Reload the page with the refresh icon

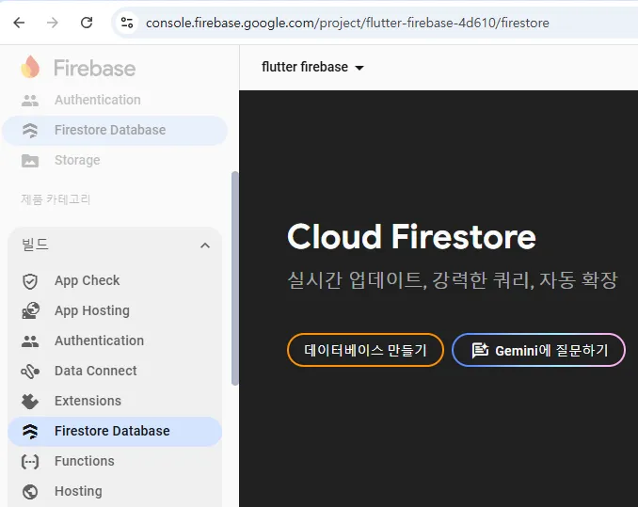coord(87,23)
